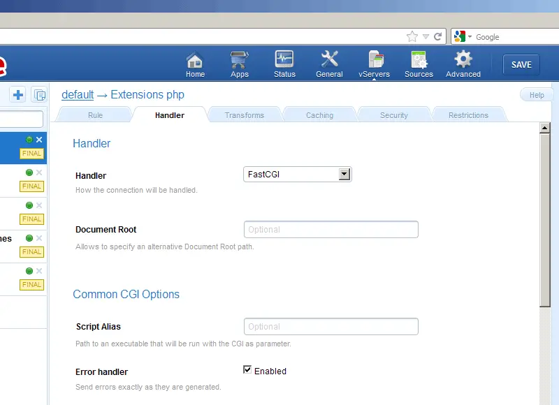Screen dimensions: 559x405
Task: Click the Script Alias input field
Action: coord(331,327)
